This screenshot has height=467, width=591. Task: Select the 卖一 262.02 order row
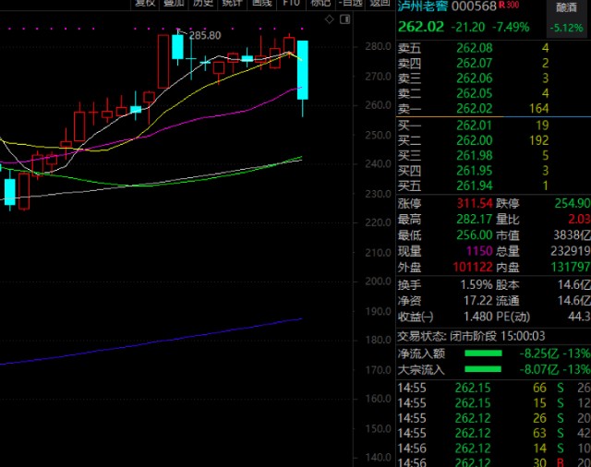491,108
